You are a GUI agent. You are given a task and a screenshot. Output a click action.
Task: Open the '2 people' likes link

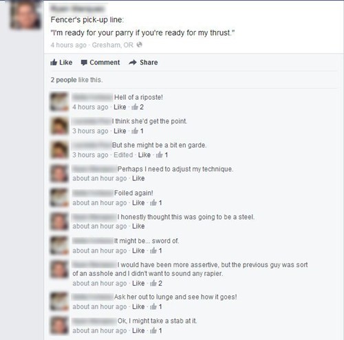[63, 80]
